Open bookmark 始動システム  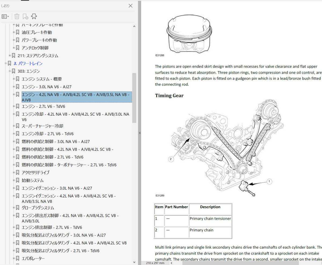pyautogui.click(x=32, y=181)
